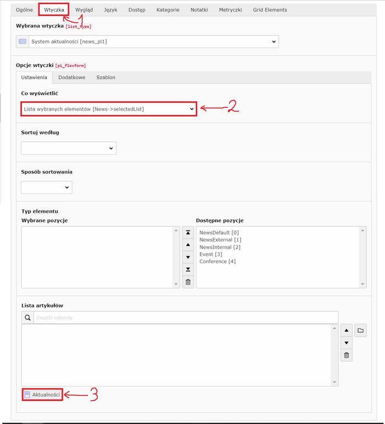
Task: Open the Wybrana wtyczka plugin dropdown
Action: [x=147, y=41]
